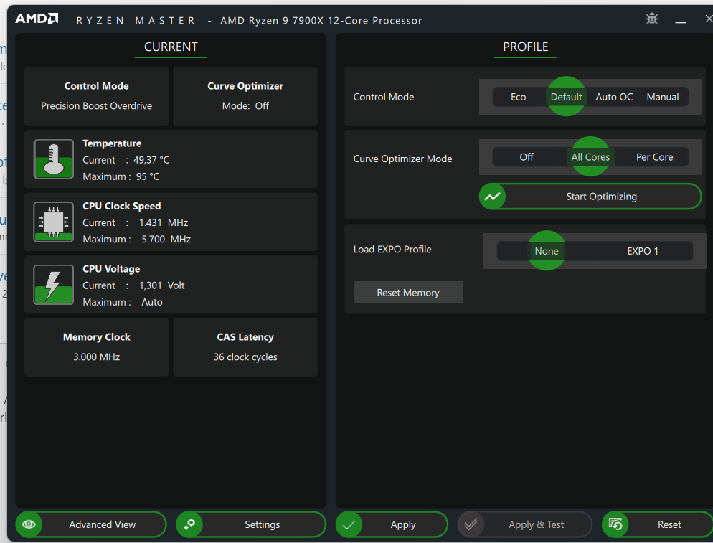713x543 pixels.
Task: Click the CPU Clock Speed heading
Action: point(121,206)
